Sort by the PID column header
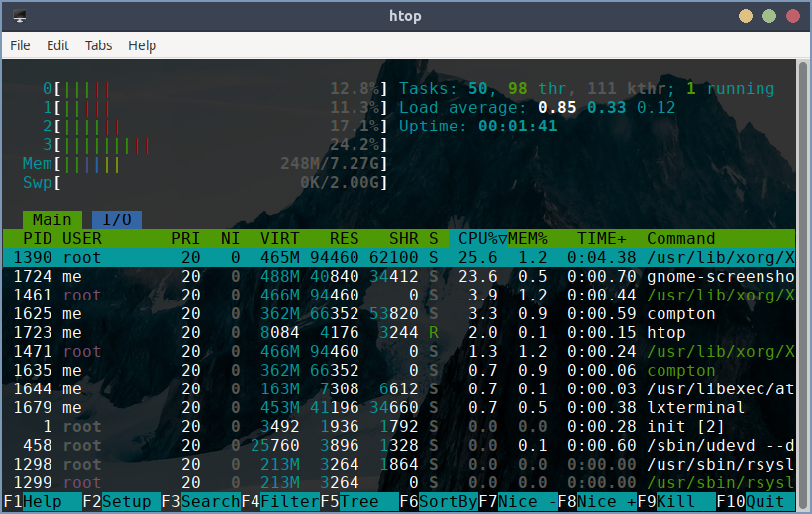Image resolution: width=812 pixels, height=514 pixels. coord(38,239)
